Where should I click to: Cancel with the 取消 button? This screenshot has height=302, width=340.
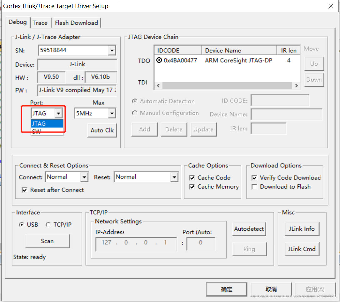271,289
